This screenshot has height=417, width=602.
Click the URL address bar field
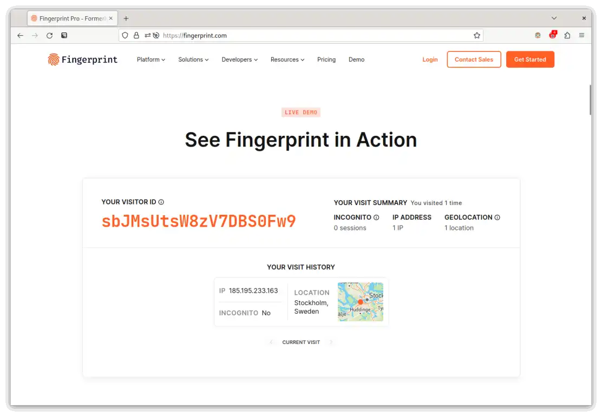[300, 35]
